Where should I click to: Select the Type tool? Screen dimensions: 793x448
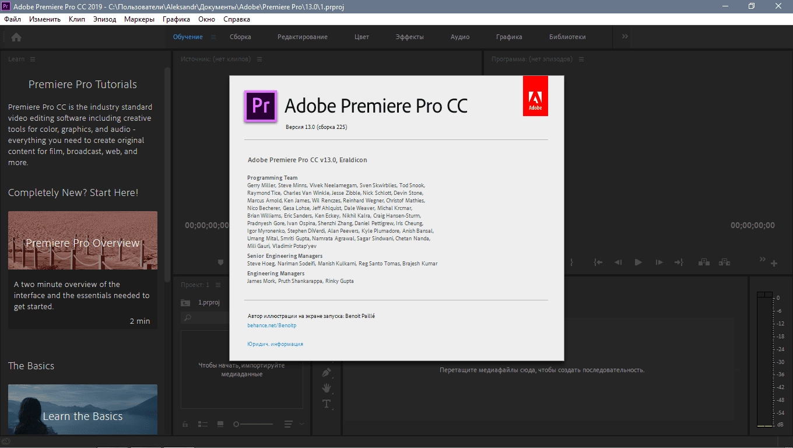click(x=327, y=404)
